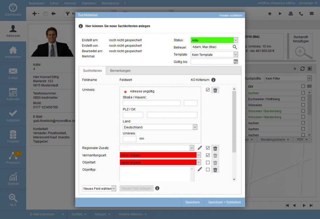Open the Kalender module in sidebar
The width and height of the screenshot is (320, 219).
point(13,94)
